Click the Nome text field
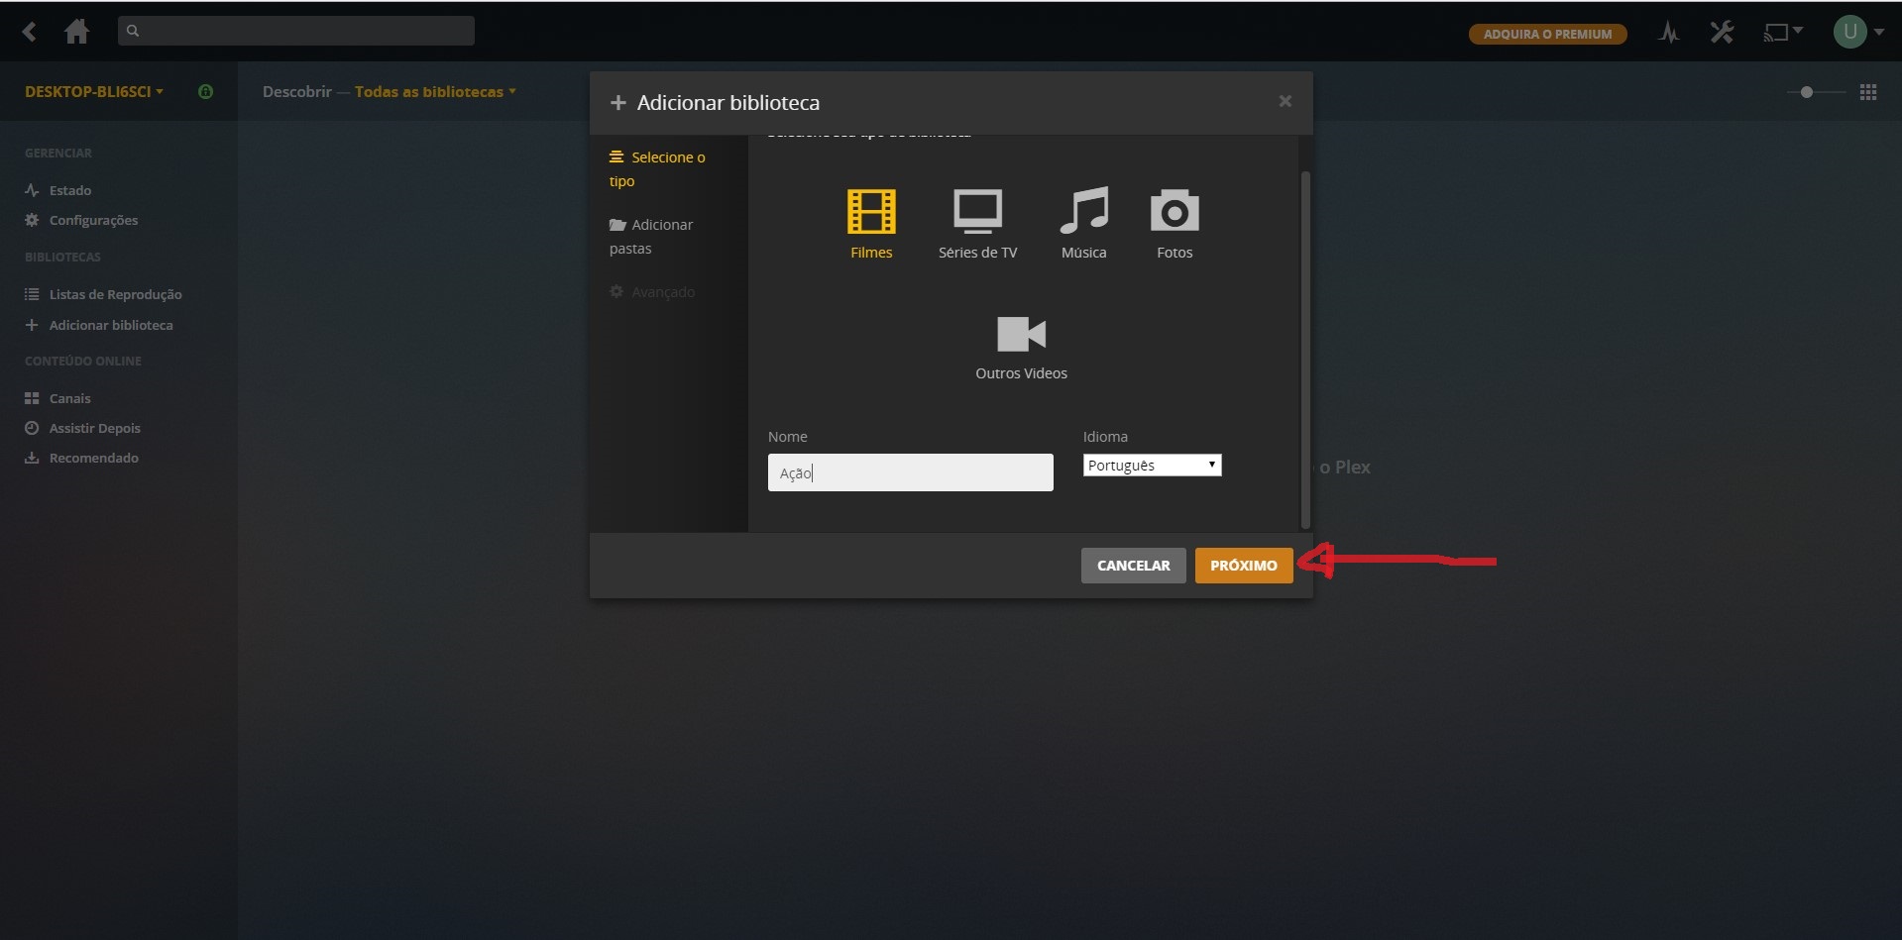1902x940 pixels. click(910, 472)
